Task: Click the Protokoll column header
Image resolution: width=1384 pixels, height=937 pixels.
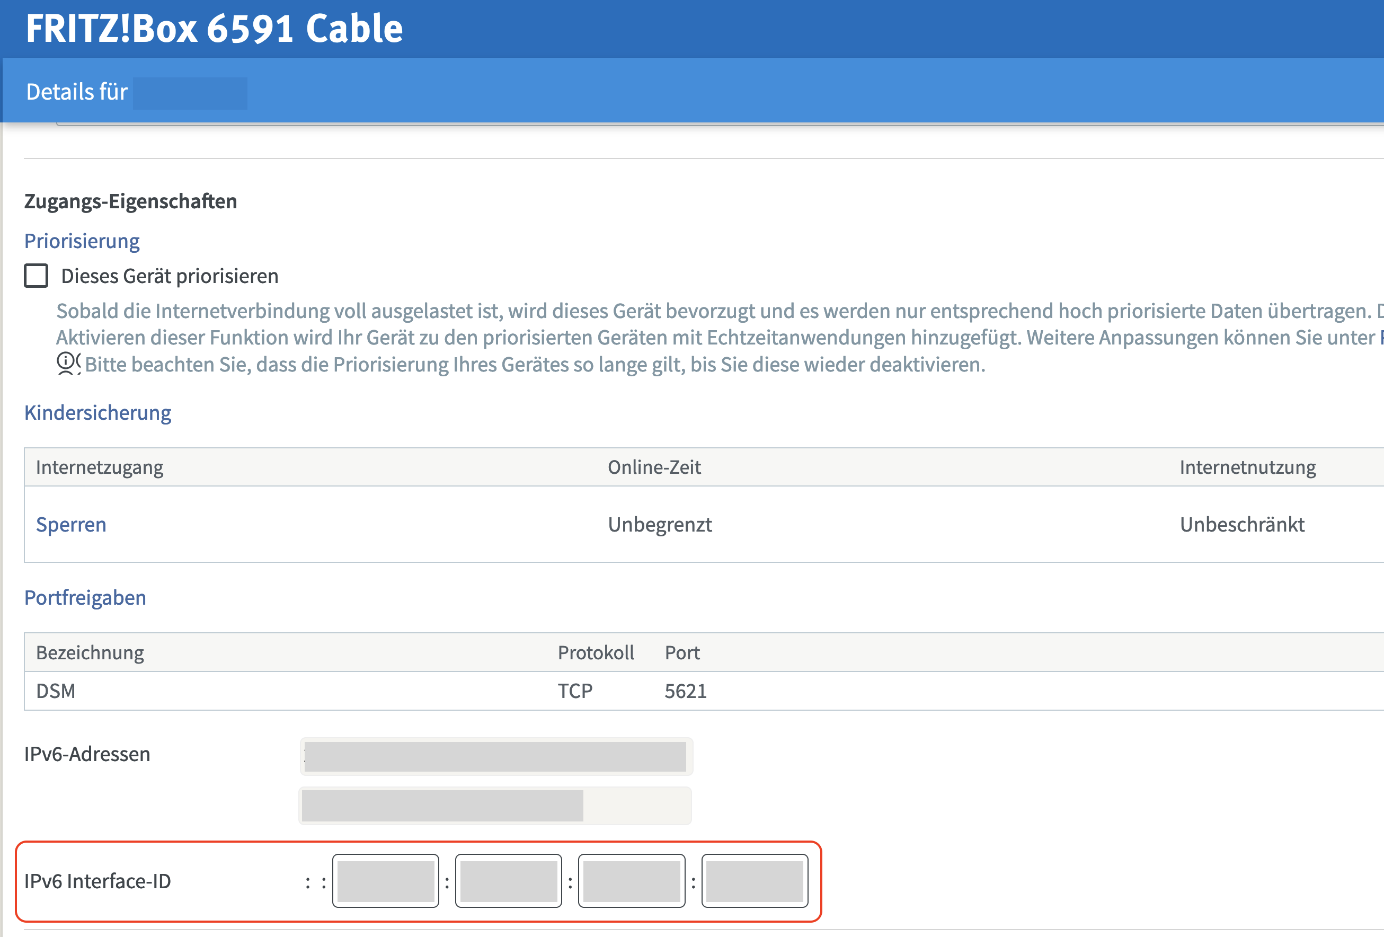Action: pos(596,652)
